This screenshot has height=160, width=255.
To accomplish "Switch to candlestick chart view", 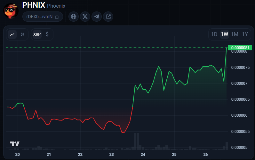I will pos(22,34).
